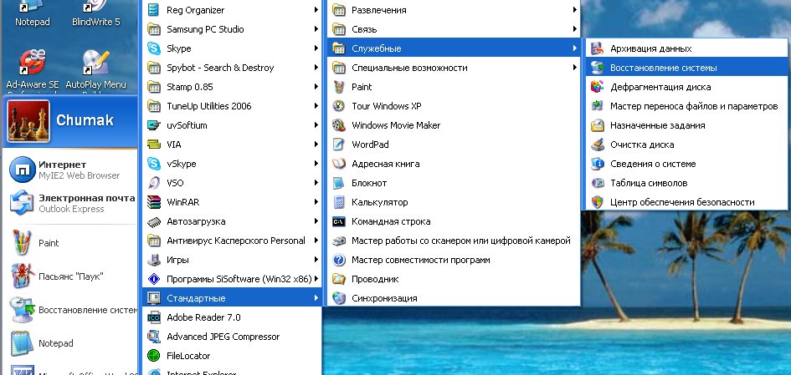The height and width of the screenshot is (375, 791).
Task: Click the Adobe Reader 7.0 icon
Action: tap(154, 317)
